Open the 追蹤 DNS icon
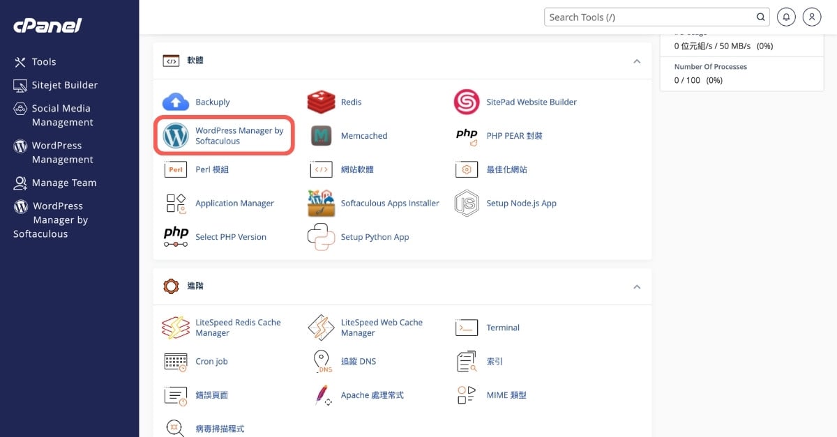Screen dimensions: 837x437 pyautogui.click(x=322, y=361)
